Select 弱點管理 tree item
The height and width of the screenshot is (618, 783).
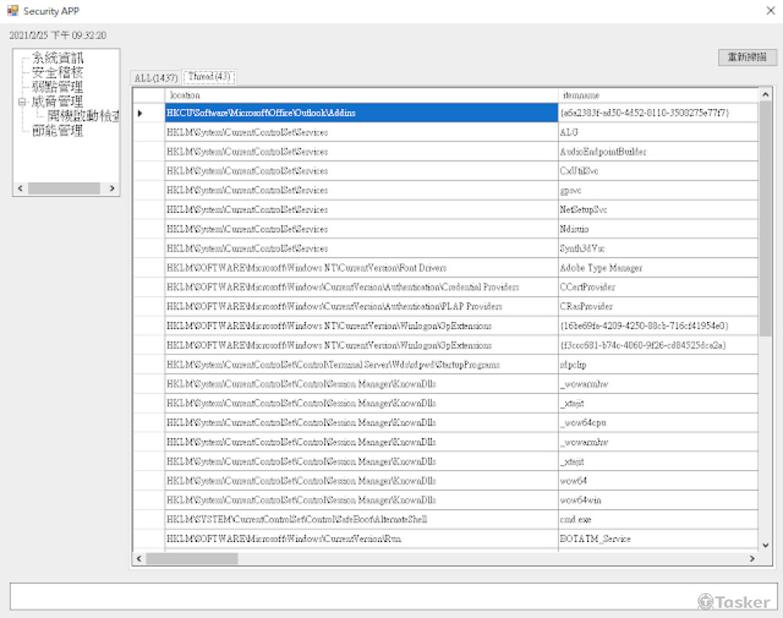tap(57, 87)
